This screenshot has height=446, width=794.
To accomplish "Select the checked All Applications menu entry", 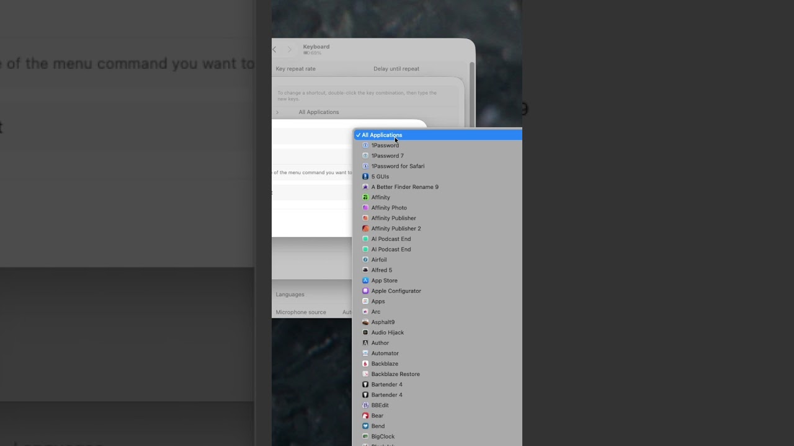I will coord(438,135).
